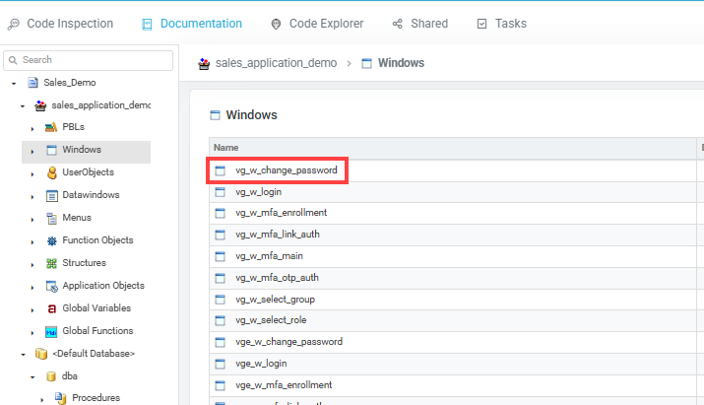The height and width of the screenshot is (405, 704).
Task: Expand the Function Objects tree node
Action: coord(32,241)
